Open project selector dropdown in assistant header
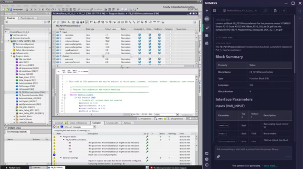This screenshot has width=303, height=169. coord(256,11)
